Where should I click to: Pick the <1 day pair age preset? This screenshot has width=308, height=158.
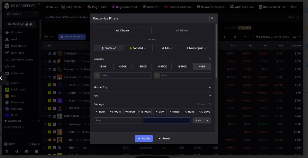pyautogui.click(x=160, y=112)
